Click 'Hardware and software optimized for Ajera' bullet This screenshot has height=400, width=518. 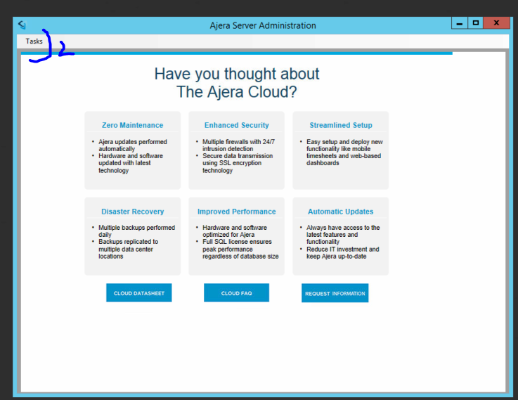point(235,231)
